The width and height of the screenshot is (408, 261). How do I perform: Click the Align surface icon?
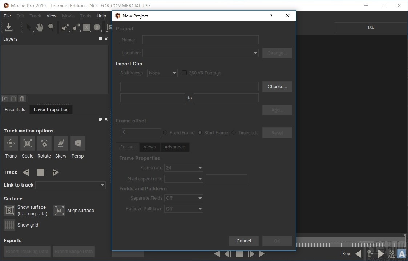click(59, 210)
